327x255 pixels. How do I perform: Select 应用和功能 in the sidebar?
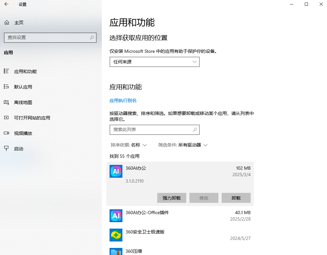tap(25, 71)
